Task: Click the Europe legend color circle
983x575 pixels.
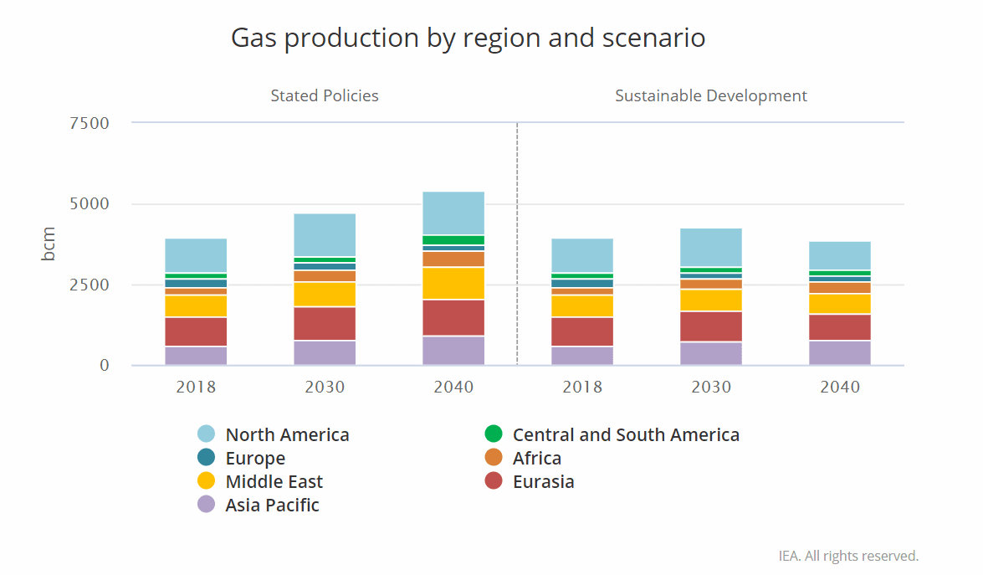Action: 207,458
